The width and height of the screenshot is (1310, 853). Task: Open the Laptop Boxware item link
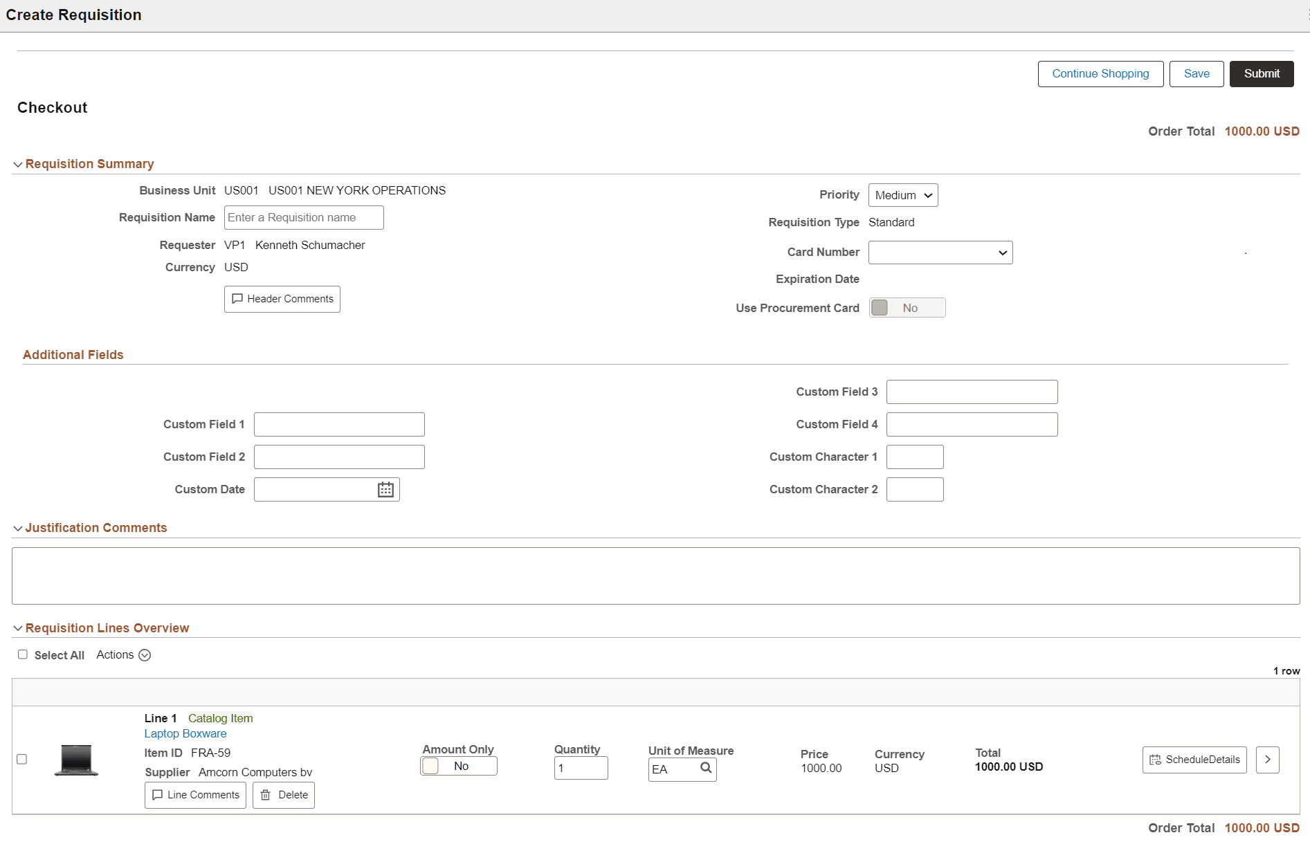(185, 733)
